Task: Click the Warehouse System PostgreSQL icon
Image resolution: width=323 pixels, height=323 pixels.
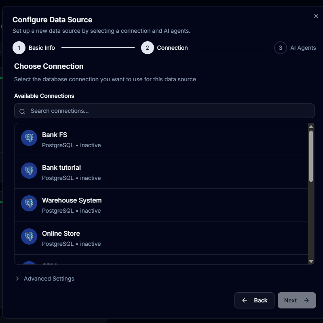Action: pyautogui.click(x=29, y=203)
